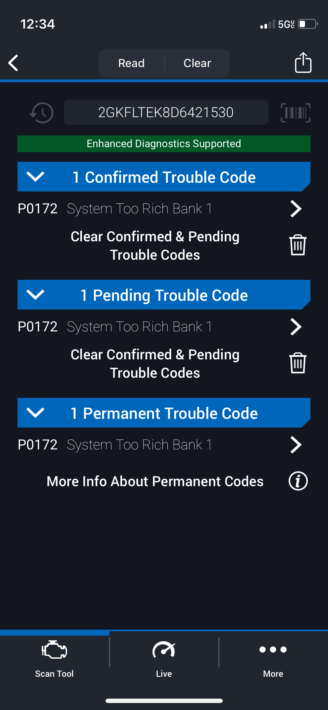This screenshot has height=710, width=328.
Task: Tap the back arrow icon
Action: click(x=13, y=63)
